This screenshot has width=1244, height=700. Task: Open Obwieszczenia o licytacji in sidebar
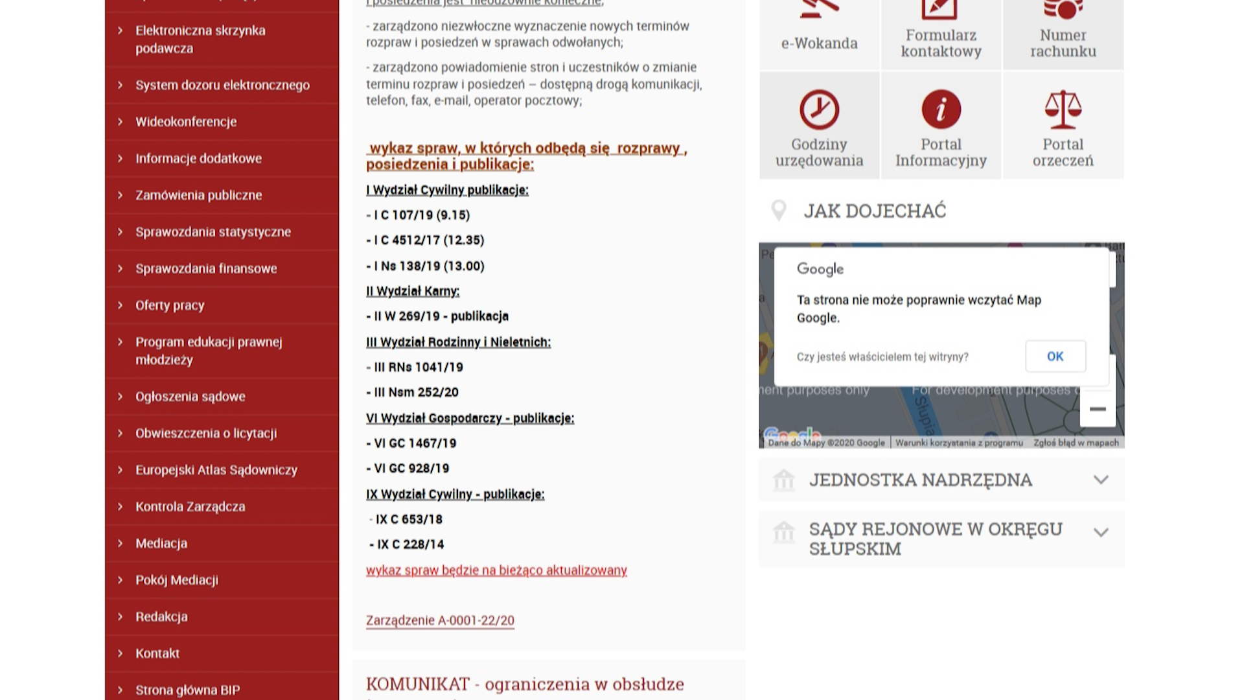pos(222,433)
